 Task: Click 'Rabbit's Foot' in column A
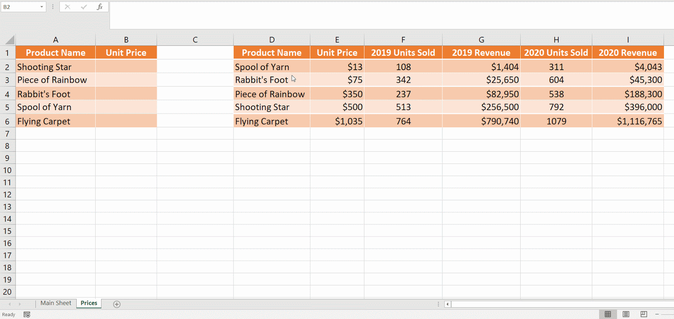click(56, 94)
